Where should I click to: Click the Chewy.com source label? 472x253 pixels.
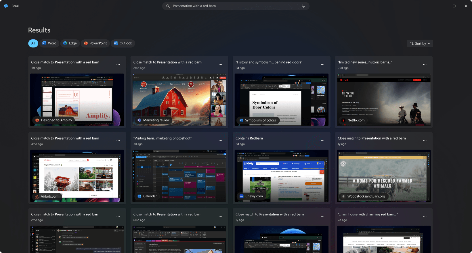pos(251,196)
